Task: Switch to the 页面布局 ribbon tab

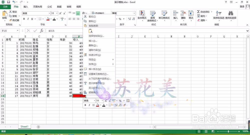Action: [38, 7]
